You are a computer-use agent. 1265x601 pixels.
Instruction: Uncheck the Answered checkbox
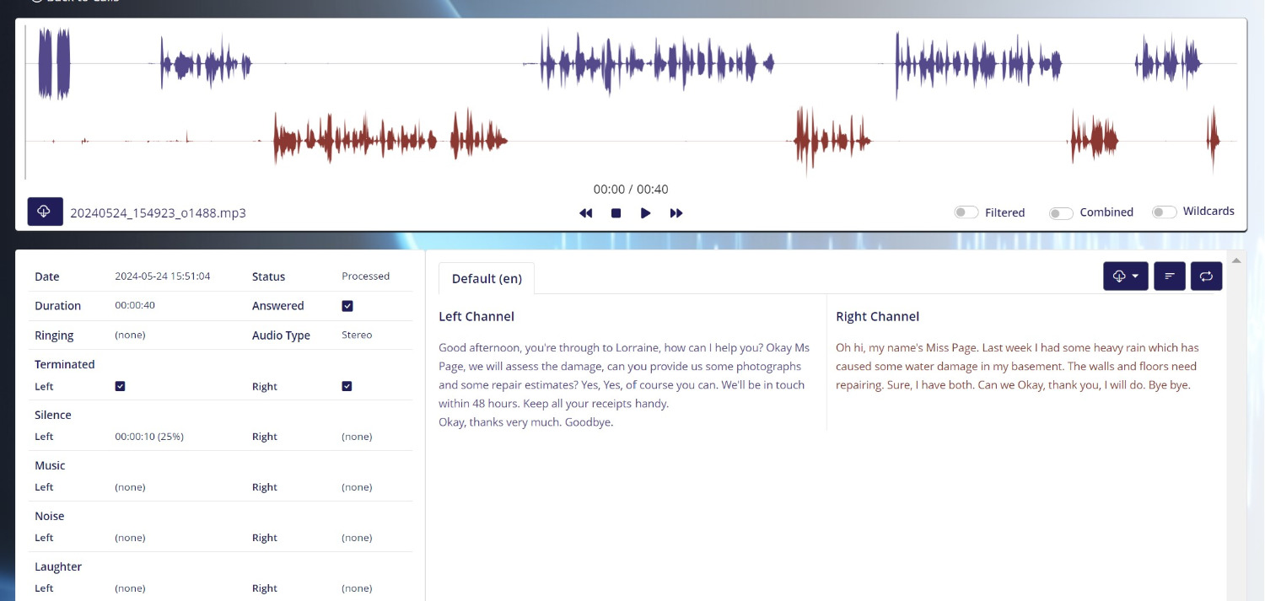coord(347,306)
